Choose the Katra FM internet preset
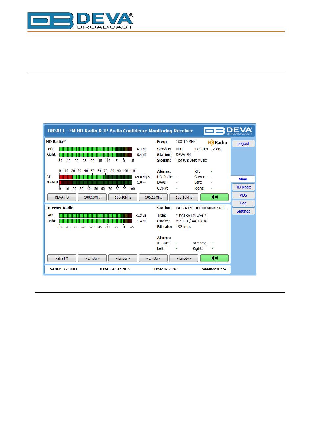 click(x=62, y=258)
